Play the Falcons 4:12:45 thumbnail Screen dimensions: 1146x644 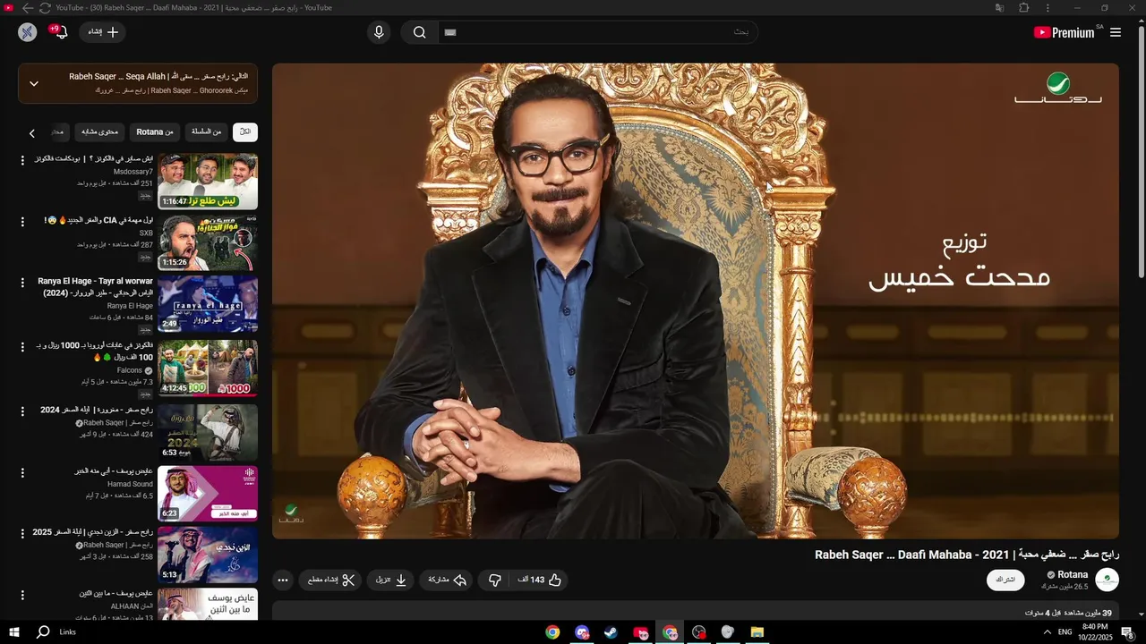208,368
